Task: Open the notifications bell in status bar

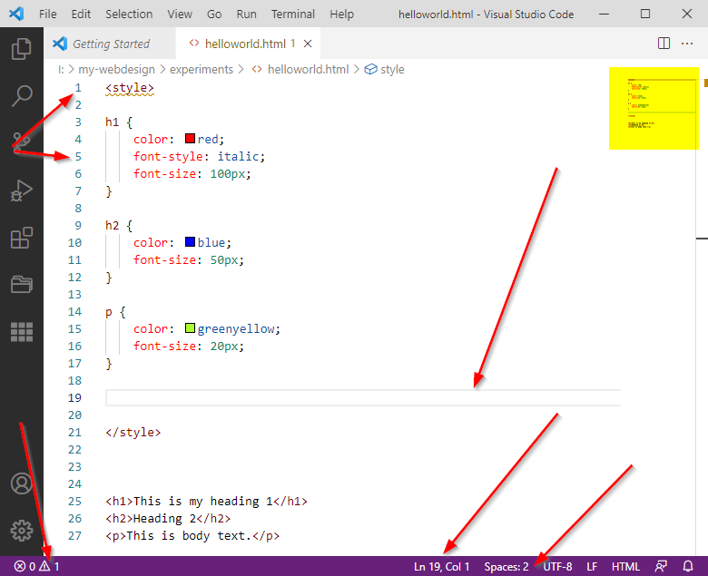Action: 688,566
